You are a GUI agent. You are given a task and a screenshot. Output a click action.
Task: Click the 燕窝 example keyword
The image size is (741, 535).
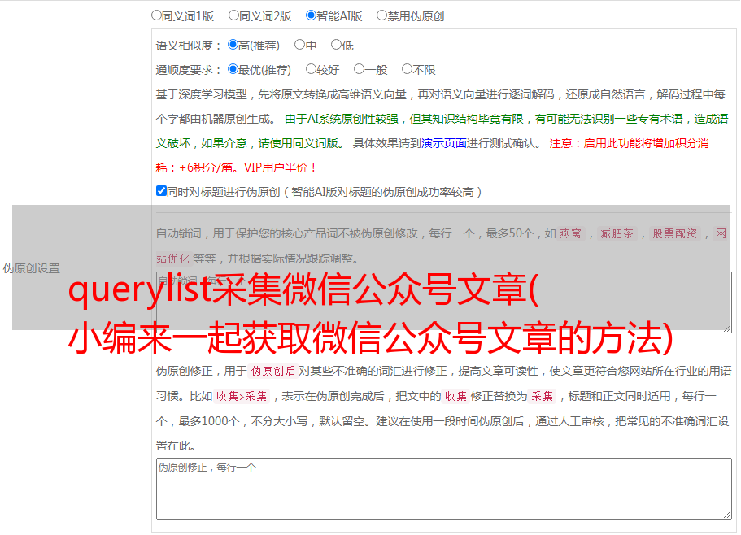coord(570,233)
